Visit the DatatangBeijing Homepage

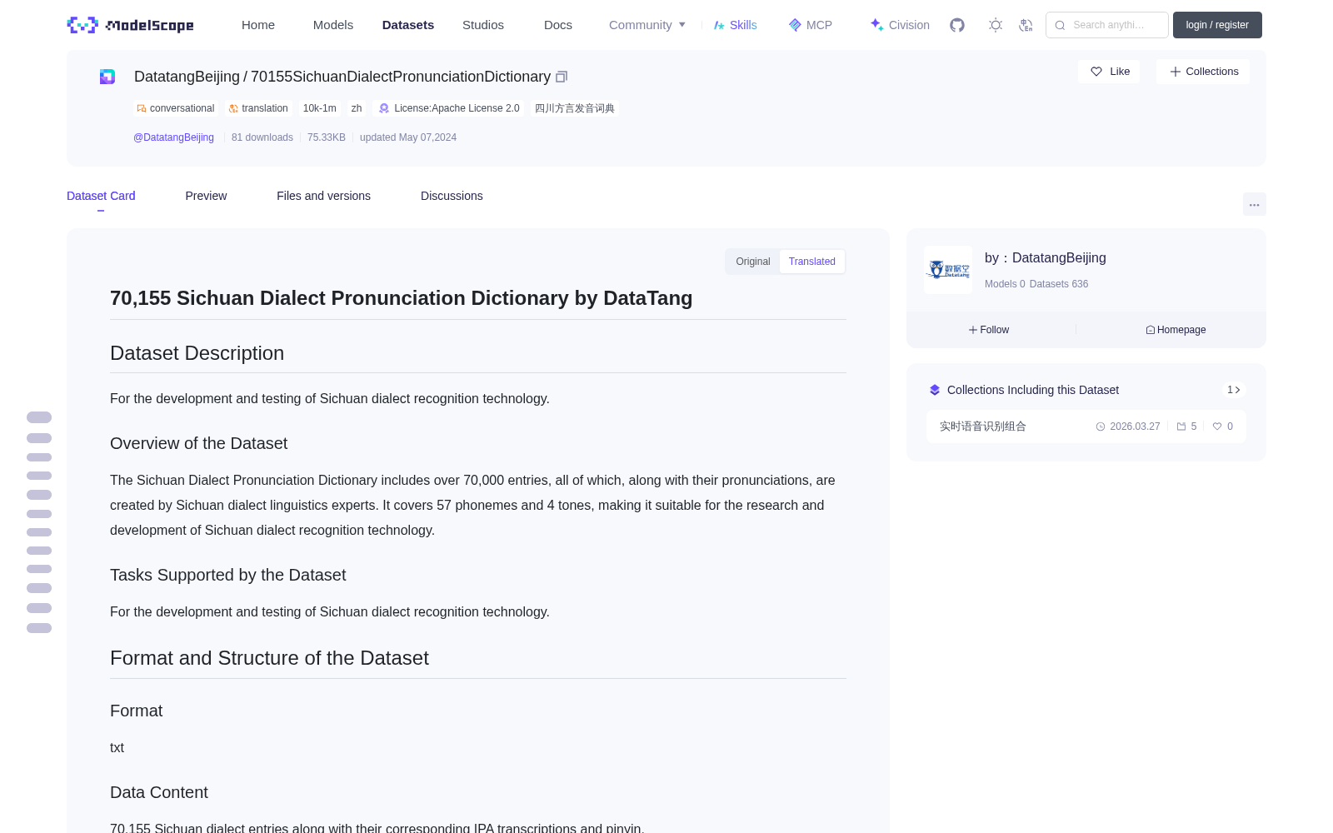(x=1176, y=330)
